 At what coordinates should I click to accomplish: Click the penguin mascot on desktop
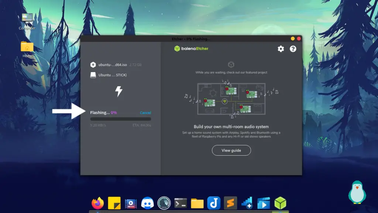click(x=357, y=192)
